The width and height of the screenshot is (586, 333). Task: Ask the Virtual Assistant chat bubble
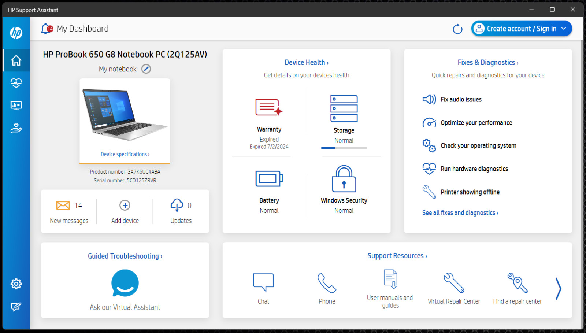pos(125,283)
